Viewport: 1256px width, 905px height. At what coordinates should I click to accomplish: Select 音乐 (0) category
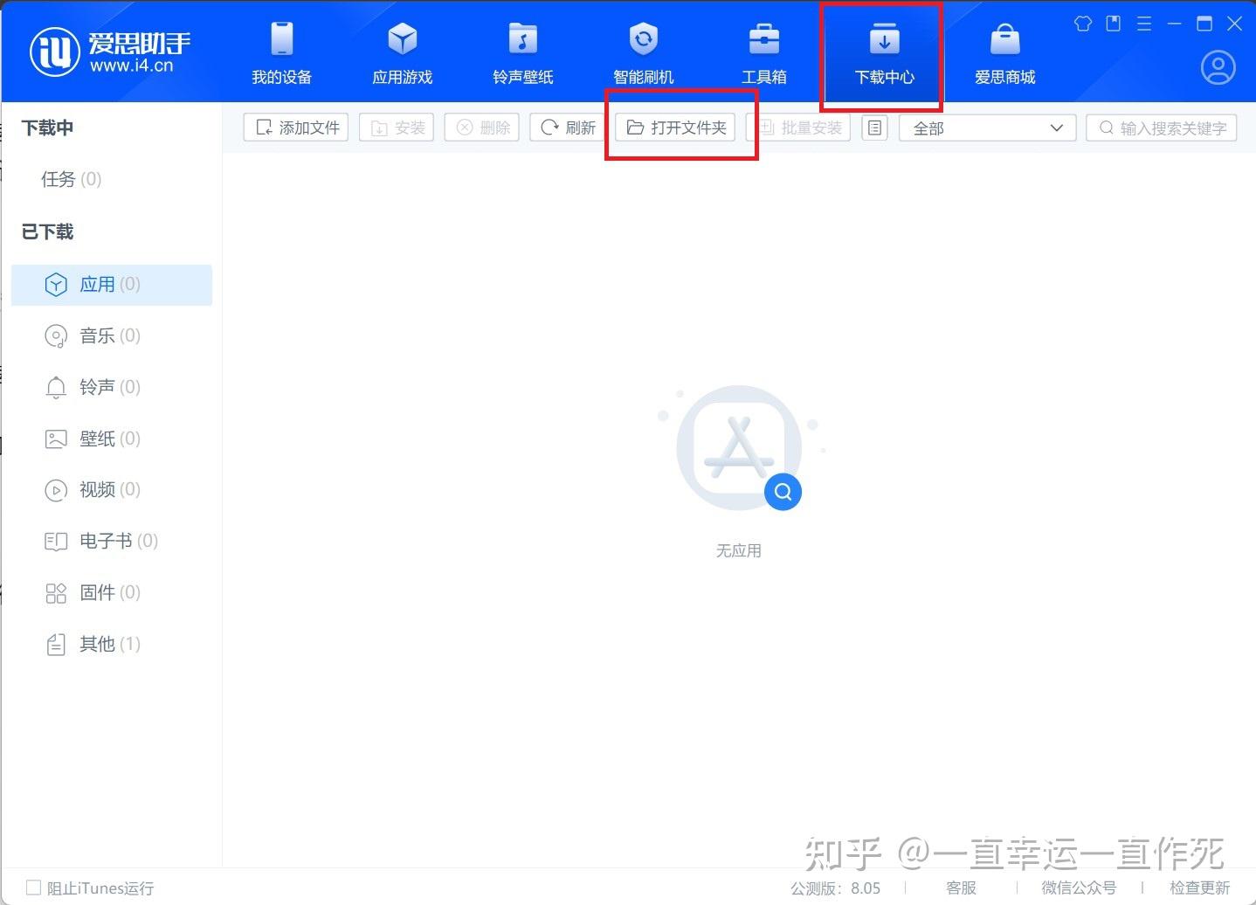[112, 335]
